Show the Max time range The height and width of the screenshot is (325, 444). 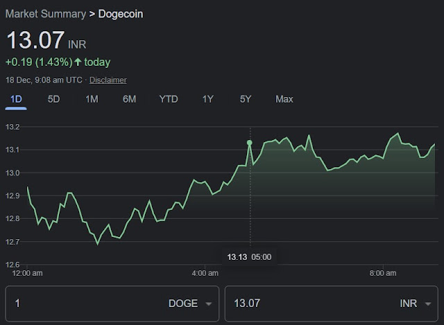point(284,99)
